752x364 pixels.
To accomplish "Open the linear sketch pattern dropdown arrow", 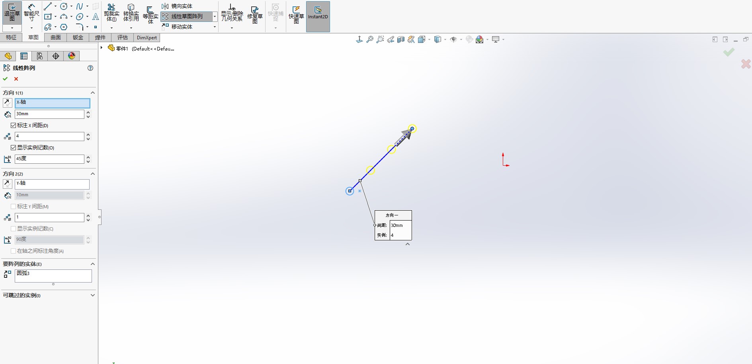I will (215, 16).
